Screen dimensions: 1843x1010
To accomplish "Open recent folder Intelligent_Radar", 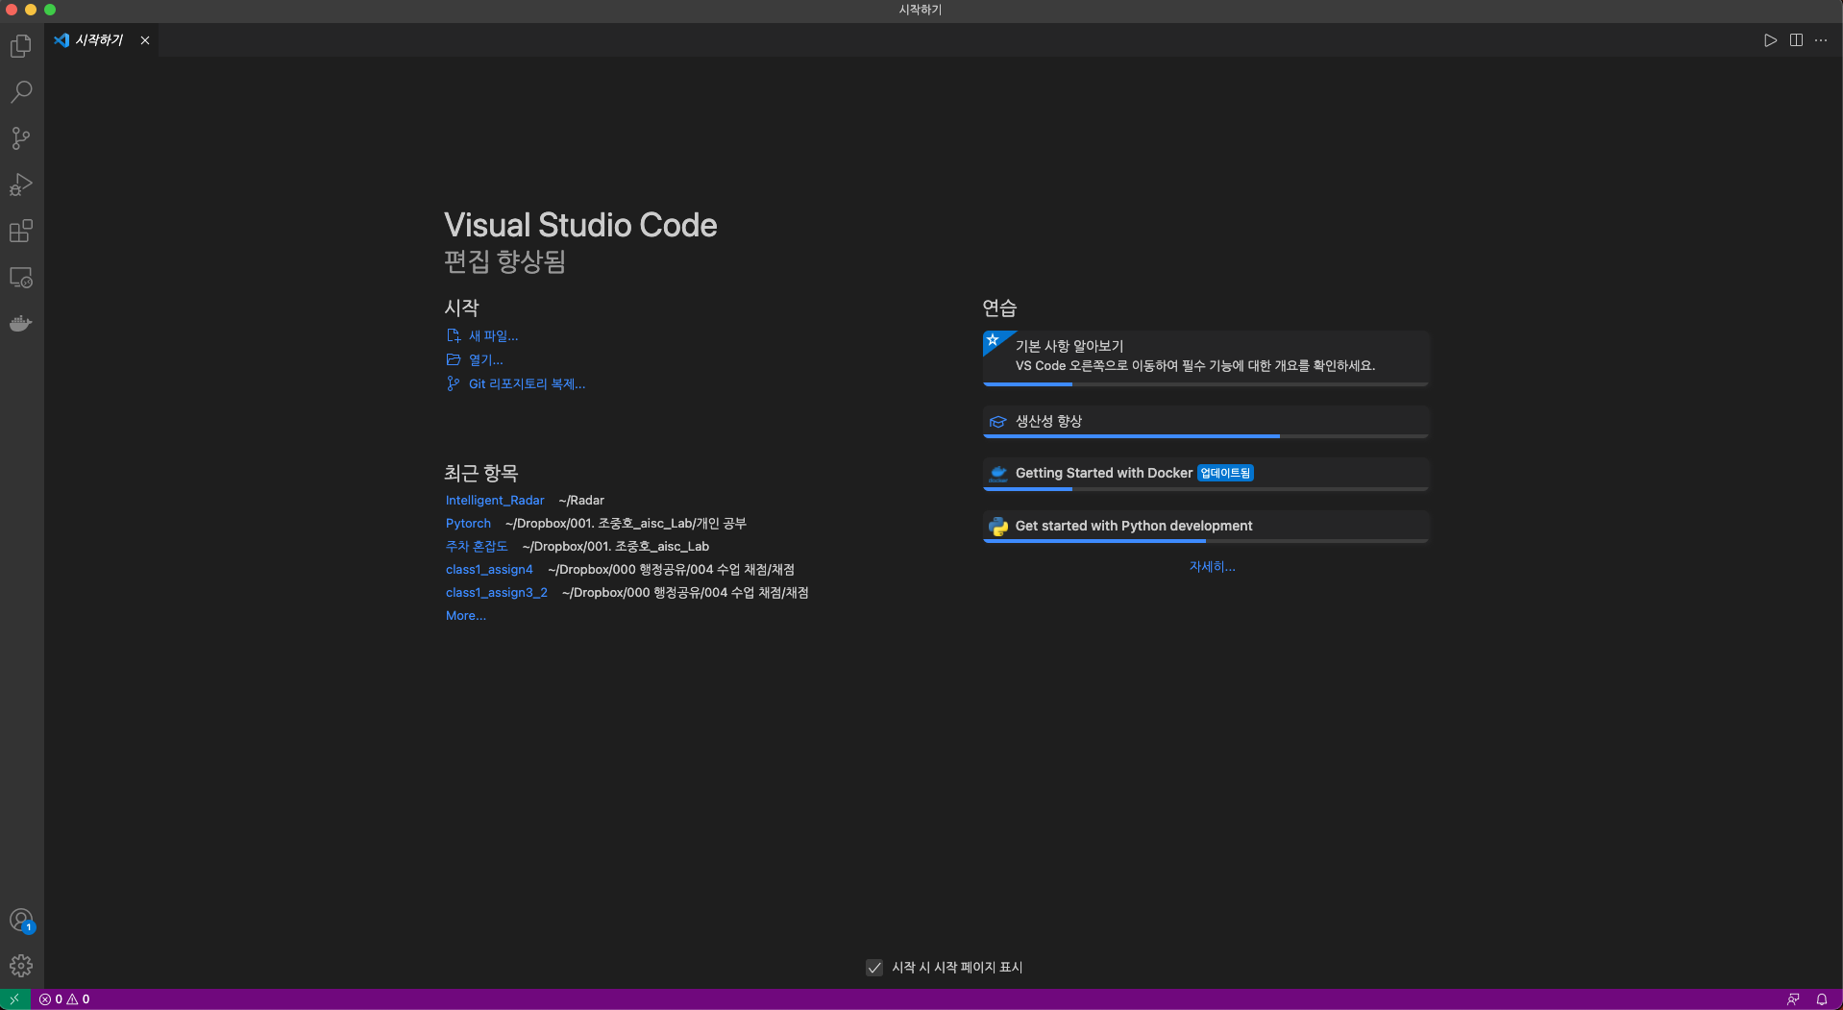I will click(495, 501).
